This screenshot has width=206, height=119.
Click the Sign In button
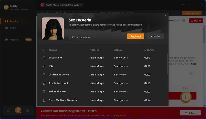coord(196,21)
